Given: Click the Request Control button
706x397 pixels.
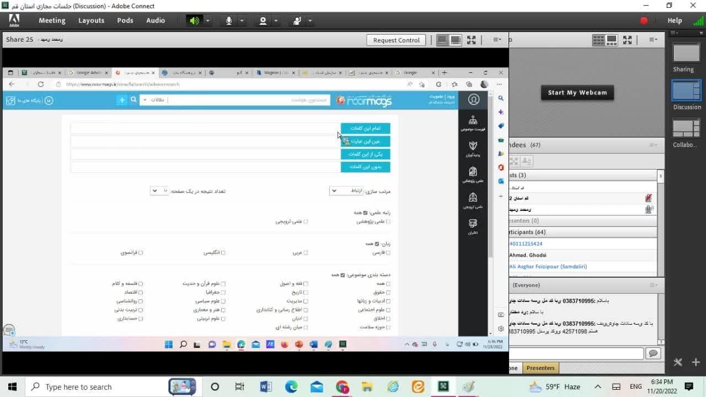Looking at the screenshot, I should pos(396,40).
